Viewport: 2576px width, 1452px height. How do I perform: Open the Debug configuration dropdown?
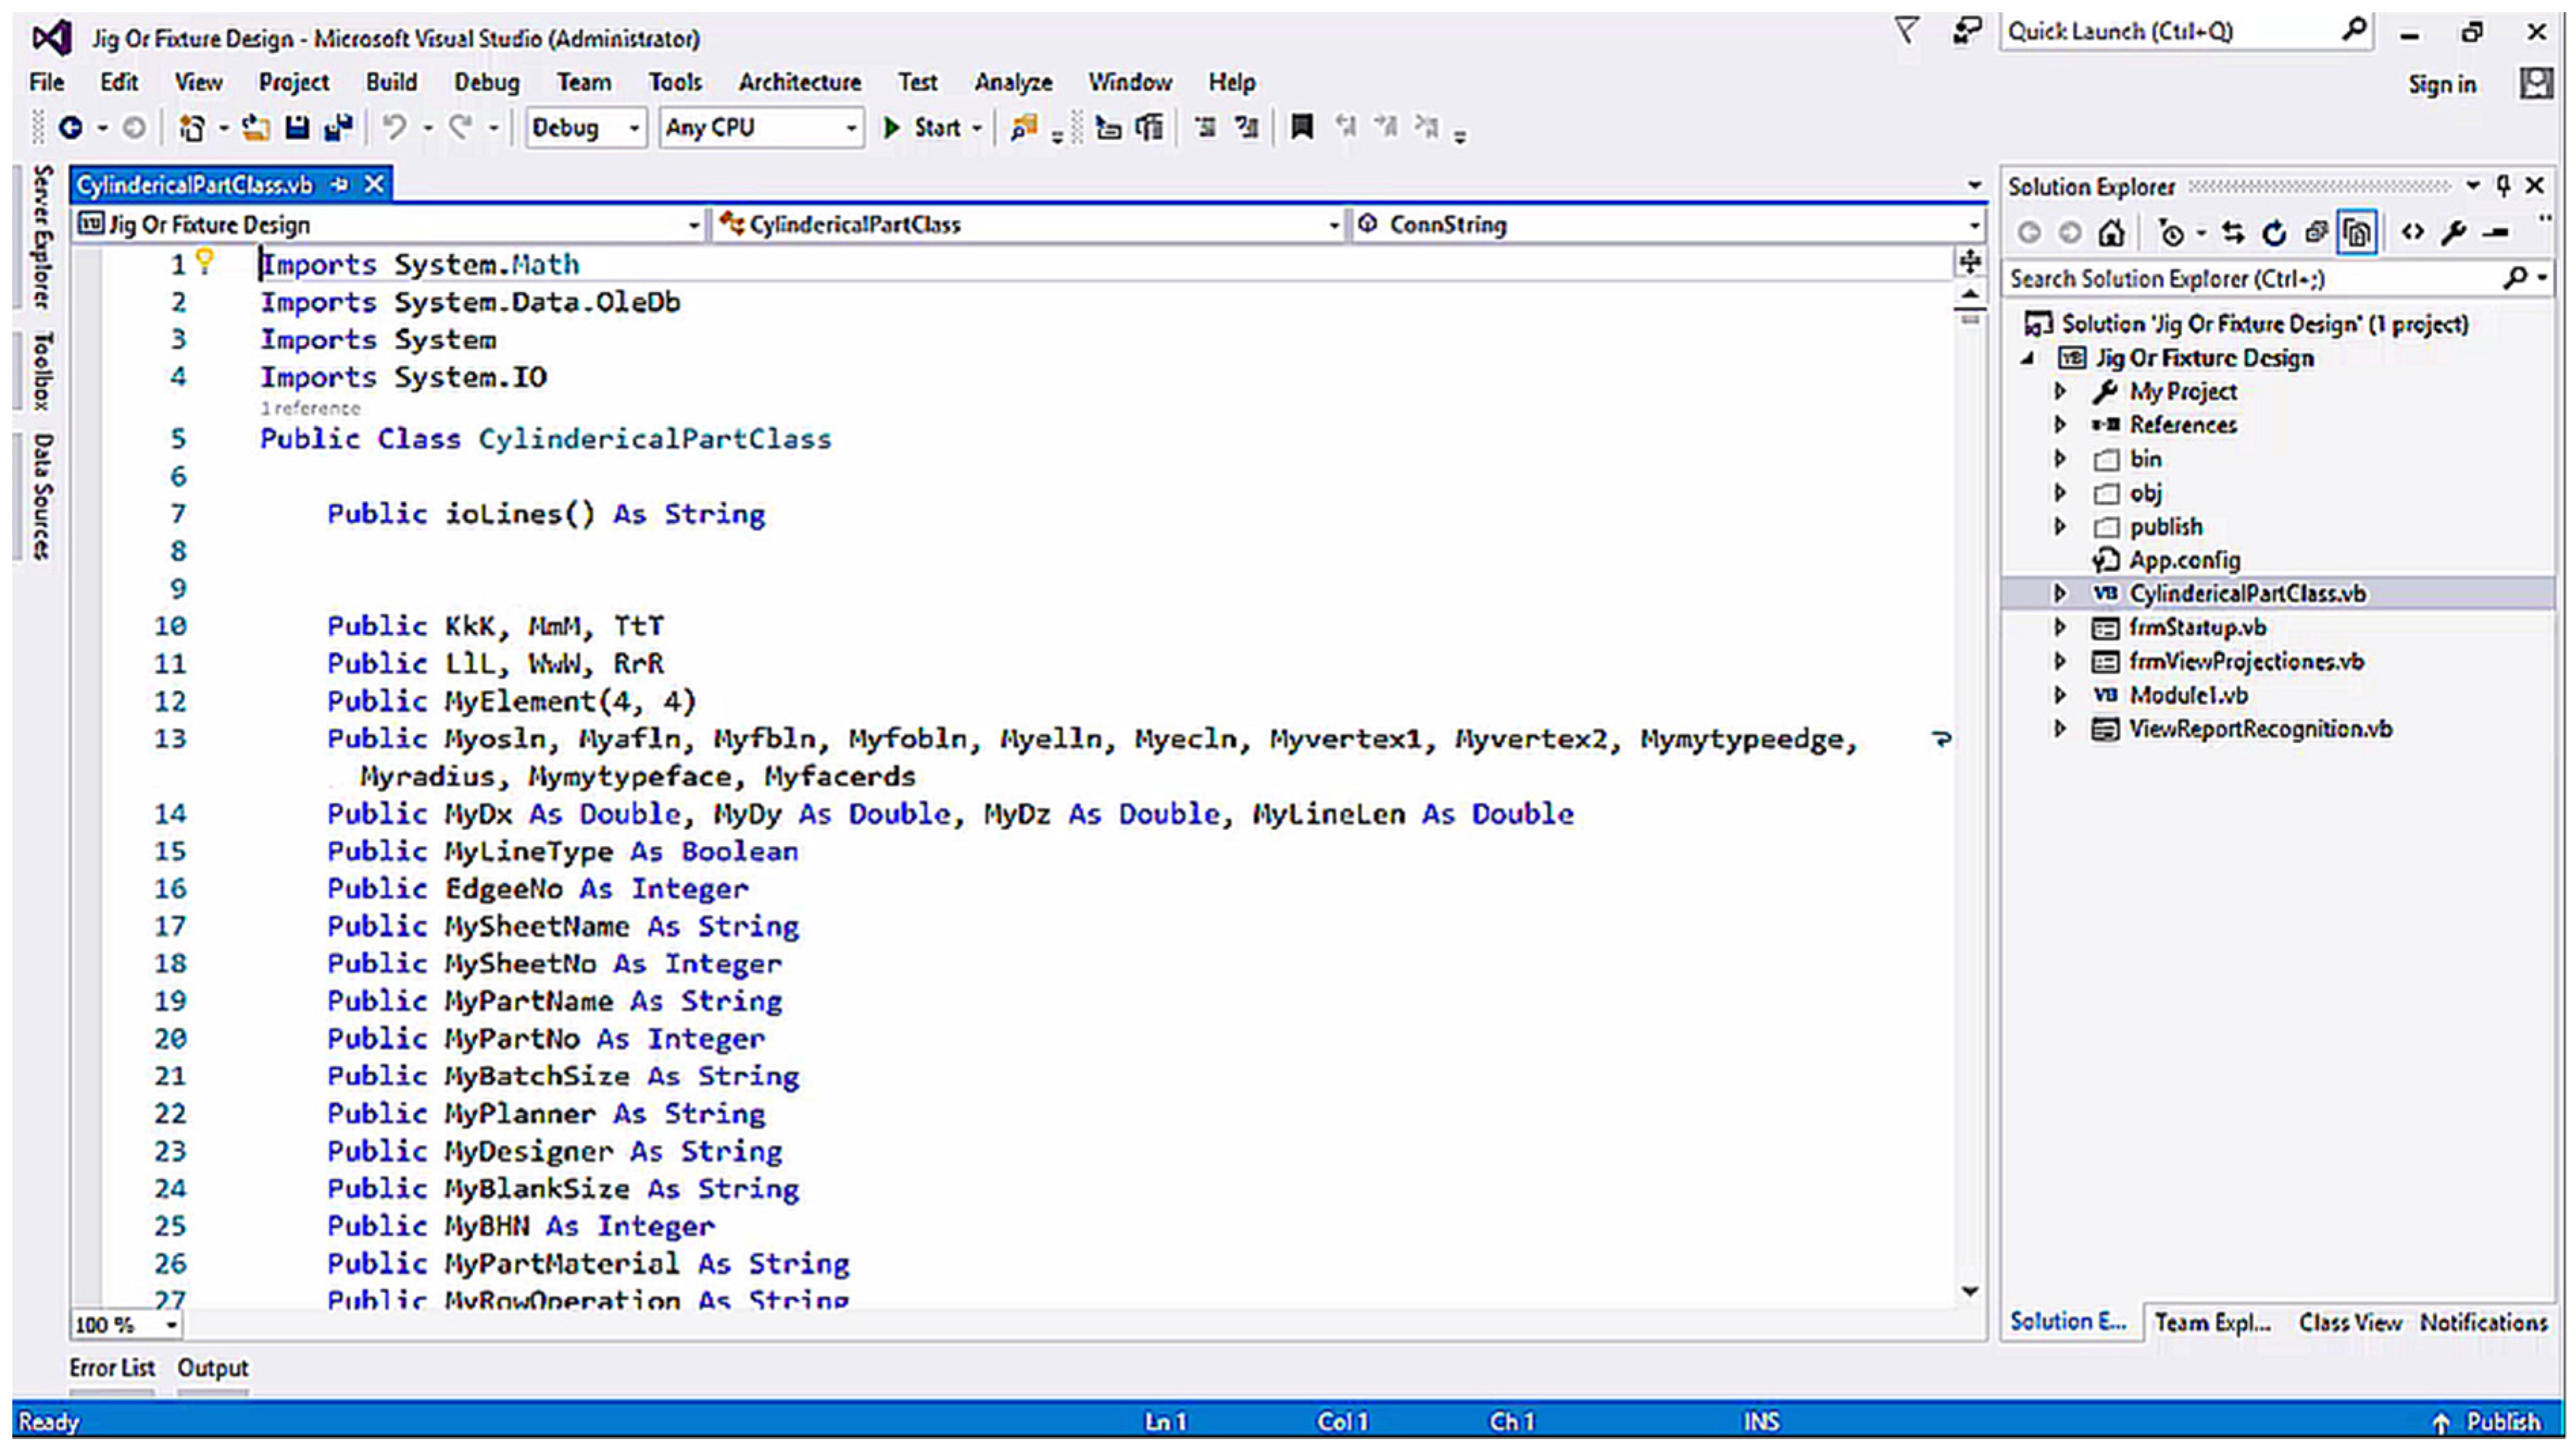coord(585,128)
